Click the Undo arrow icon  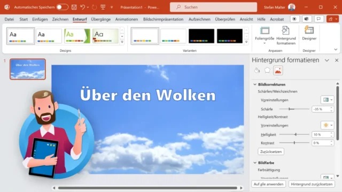click(83, 7)
